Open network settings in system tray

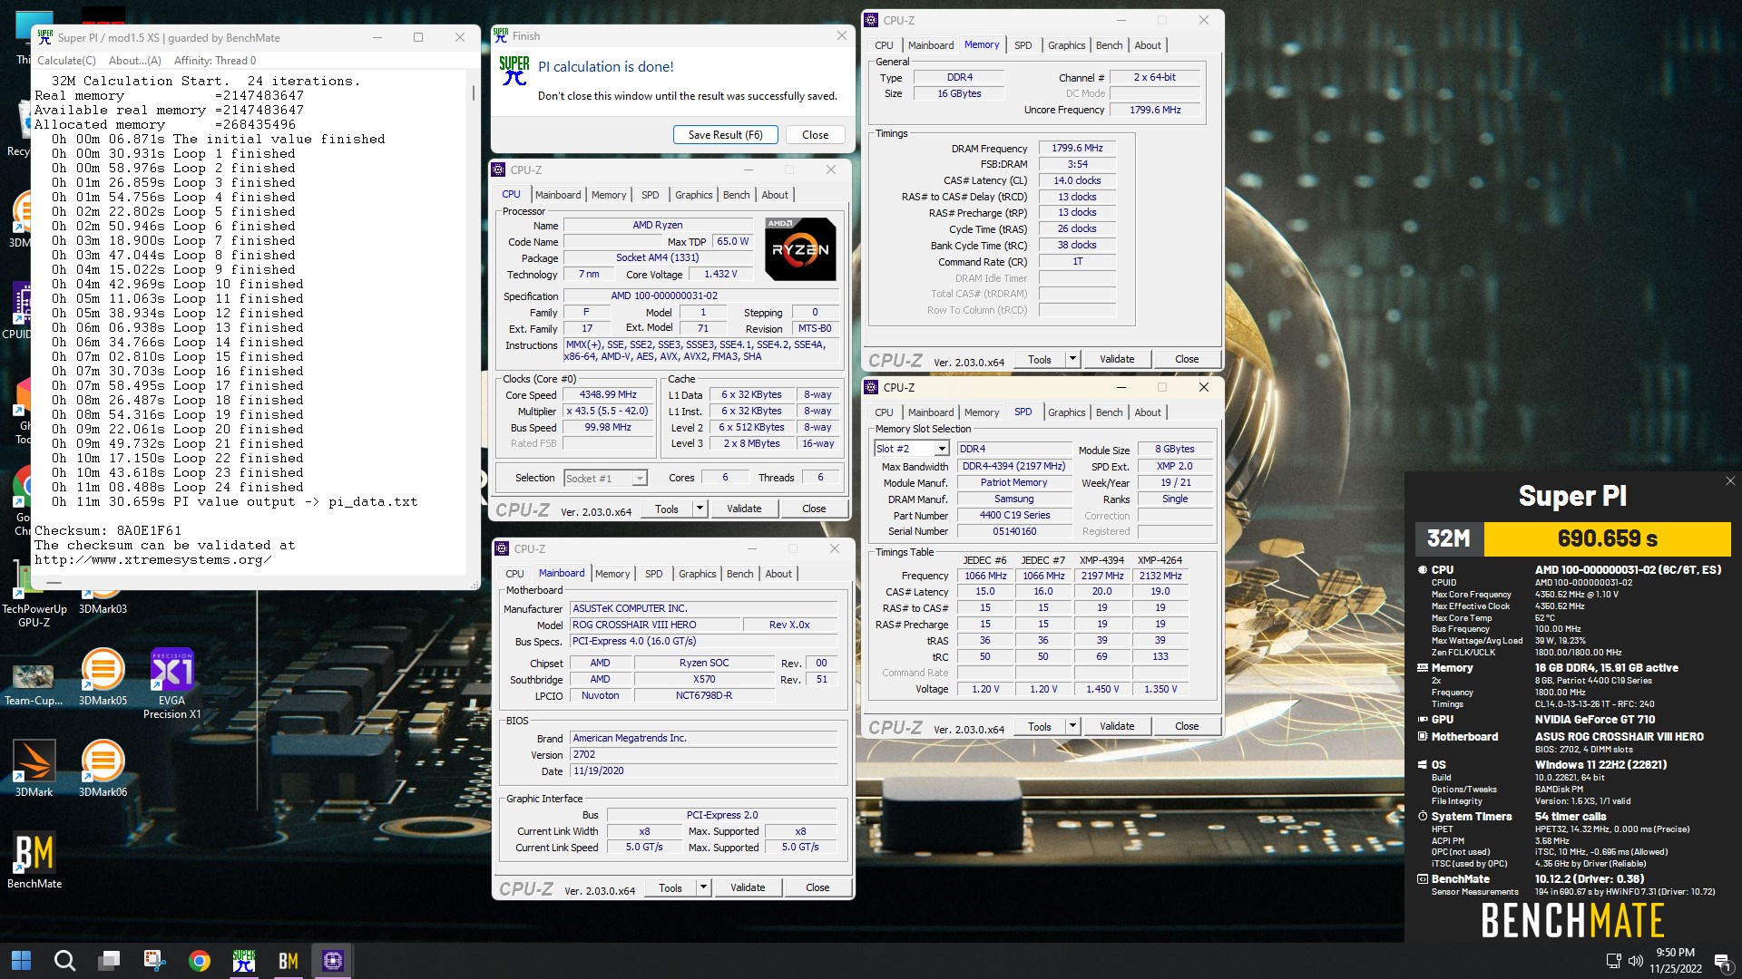coord(1613,961)
